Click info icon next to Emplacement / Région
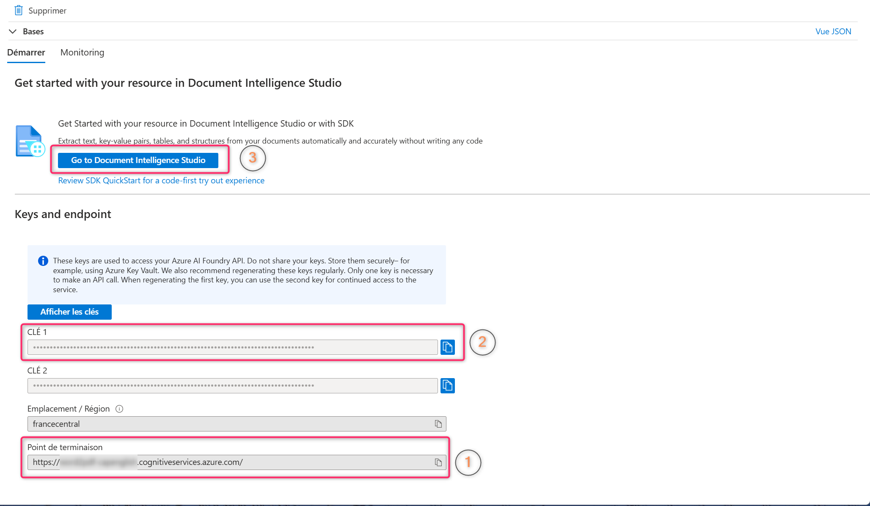Image resolution: width=870 pixels, height=506 pixels. click(x=119, y=409)
